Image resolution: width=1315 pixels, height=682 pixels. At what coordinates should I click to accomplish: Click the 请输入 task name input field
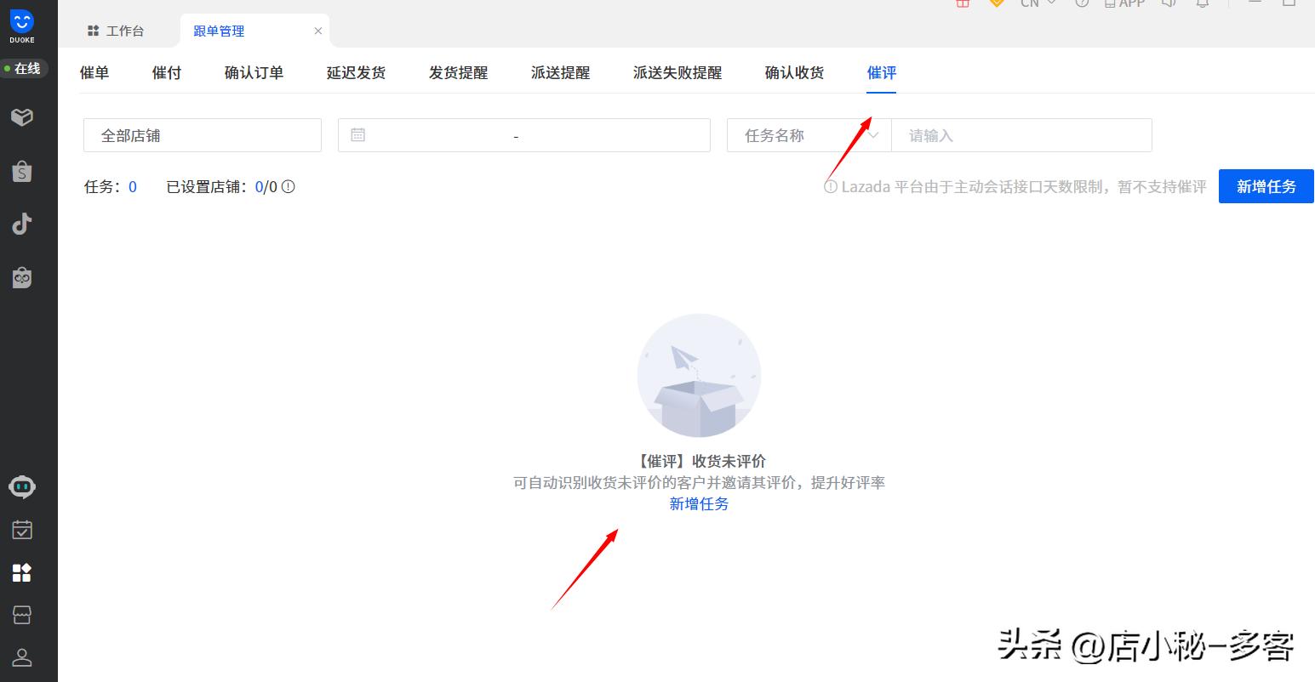coord(1021,134)
